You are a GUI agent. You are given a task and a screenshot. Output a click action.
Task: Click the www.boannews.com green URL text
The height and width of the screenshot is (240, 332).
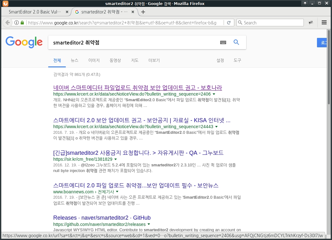[x=73, y=192]
